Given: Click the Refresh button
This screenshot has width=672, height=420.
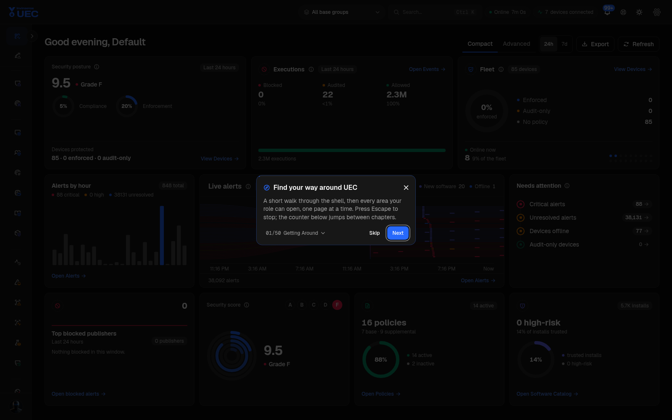Looking at the screenshot, I should tap(638, 44).
